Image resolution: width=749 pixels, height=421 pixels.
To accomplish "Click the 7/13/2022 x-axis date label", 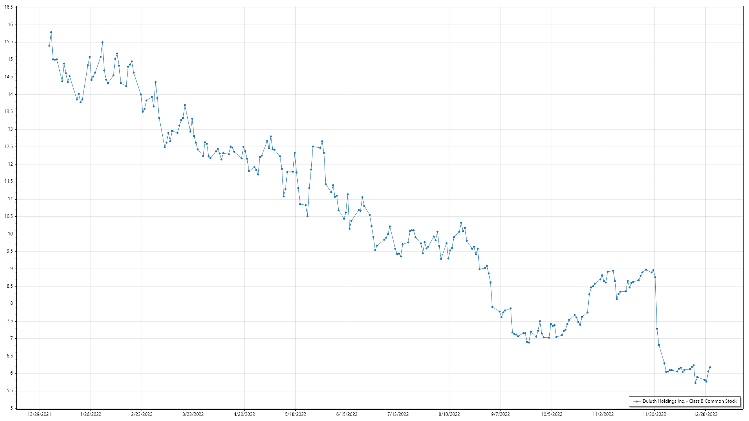I will coord(398,414).
